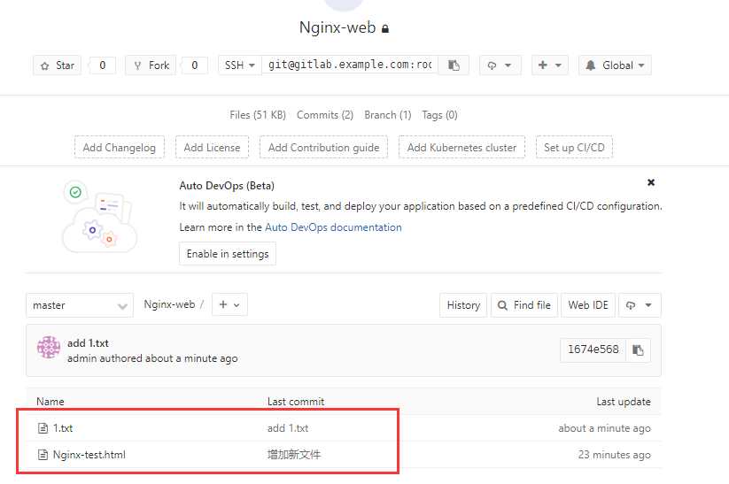Click Add Kubernetes cluster button
The height and width of the screenshot is (484, 729).
click(x=461, y=147)
